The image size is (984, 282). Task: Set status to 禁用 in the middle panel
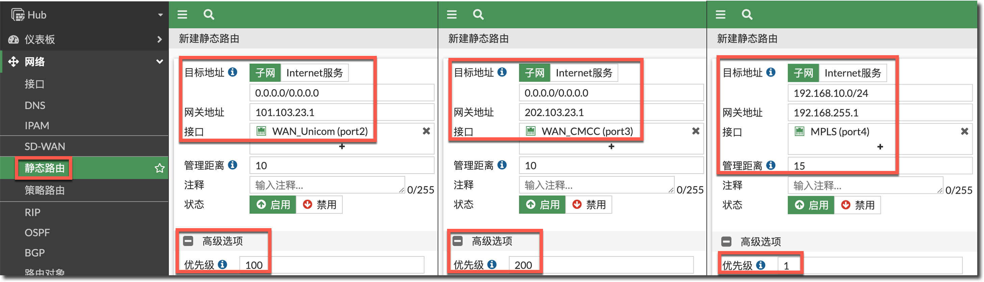(x=589, y=205)
